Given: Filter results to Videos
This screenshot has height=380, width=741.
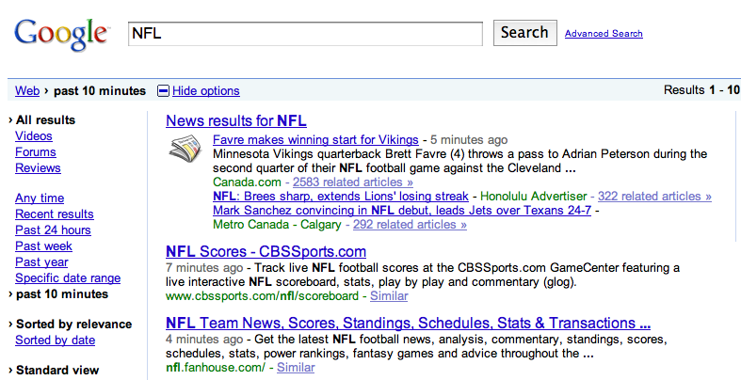Looking at the screenshot, I should pos(34,136).
